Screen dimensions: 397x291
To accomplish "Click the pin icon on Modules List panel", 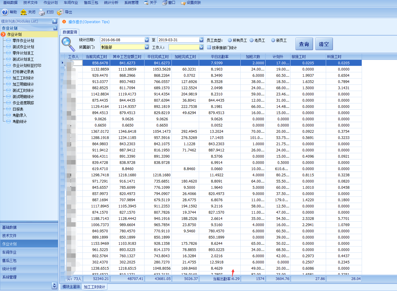I will (55, 21).
